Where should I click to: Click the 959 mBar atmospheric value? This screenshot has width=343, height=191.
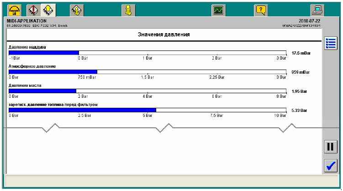[301, 72]
